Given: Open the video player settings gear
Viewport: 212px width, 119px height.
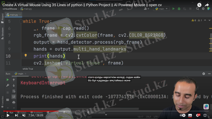Looking at the screenshot, I should click(198, 115).
